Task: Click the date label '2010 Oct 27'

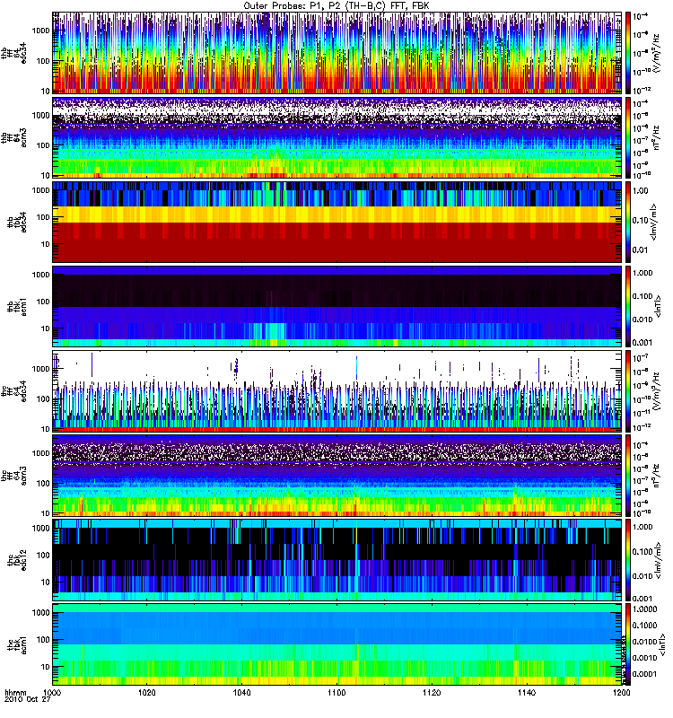Action: (27, 700)
